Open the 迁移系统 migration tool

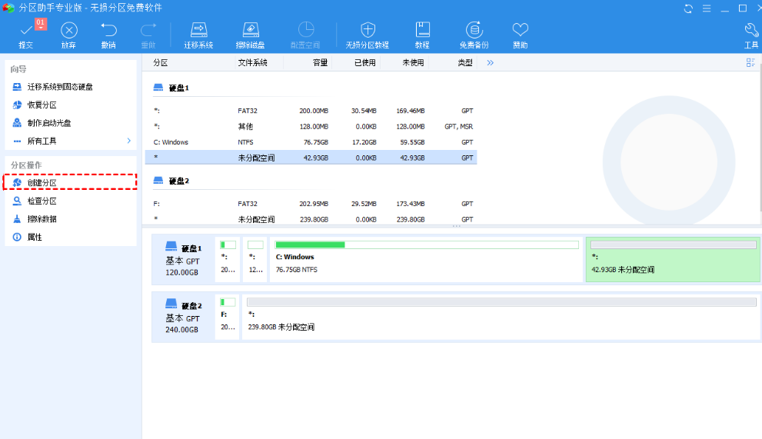click(x=198, y=32)
